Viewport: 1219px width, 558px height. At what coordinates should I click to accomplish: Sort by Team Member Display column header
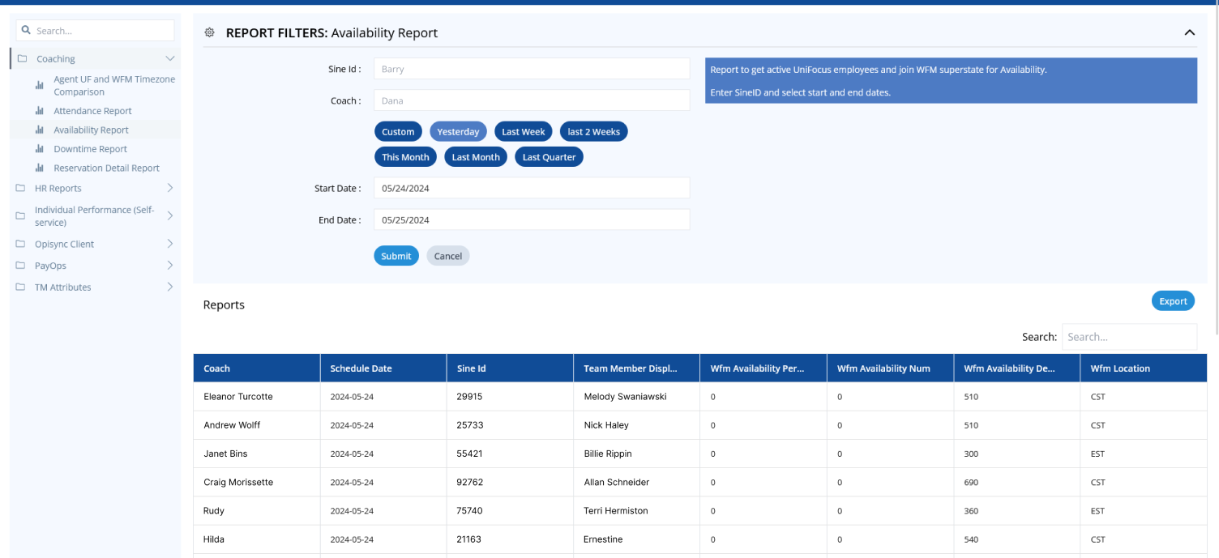click(637, 368)
